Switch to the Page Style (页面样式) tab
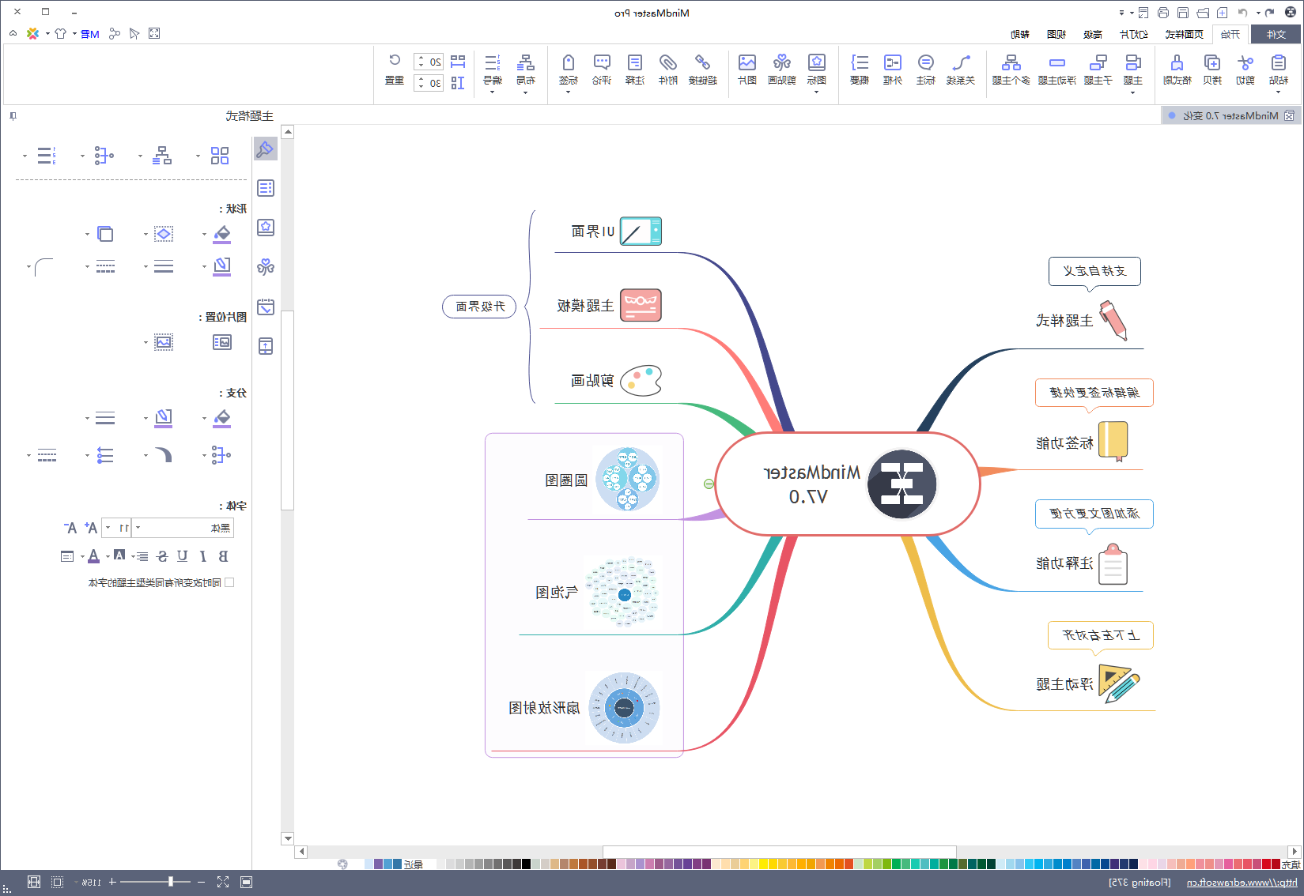 (x=1185, y=34)
